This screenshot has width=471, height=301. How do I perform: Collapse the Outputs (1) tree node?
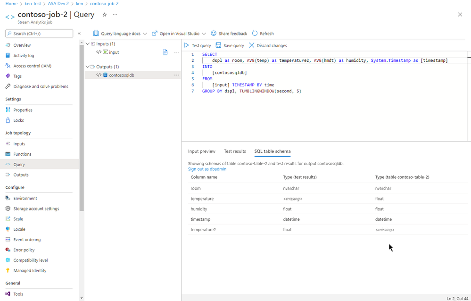pos(88,67)
